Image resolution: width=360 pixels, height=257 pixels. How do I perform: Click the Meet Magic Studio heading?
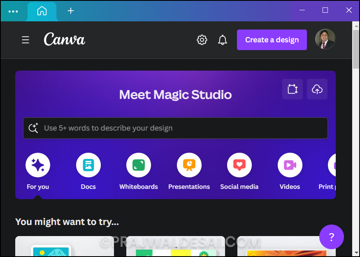pyautogui.click(x=175, y=94)
